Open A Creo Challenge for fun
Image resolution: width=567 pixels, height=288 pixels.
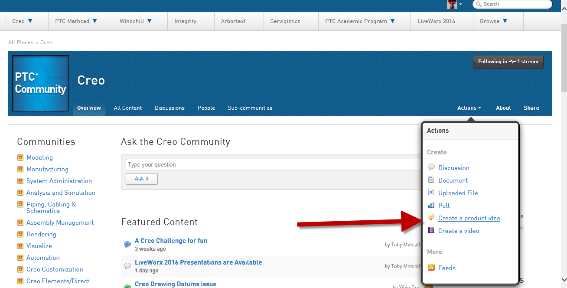tap(171, 241)
